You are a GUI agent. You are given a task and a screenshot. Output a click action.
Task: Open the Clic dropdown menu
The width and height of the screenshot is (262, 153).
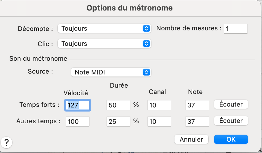click(104, 44)
